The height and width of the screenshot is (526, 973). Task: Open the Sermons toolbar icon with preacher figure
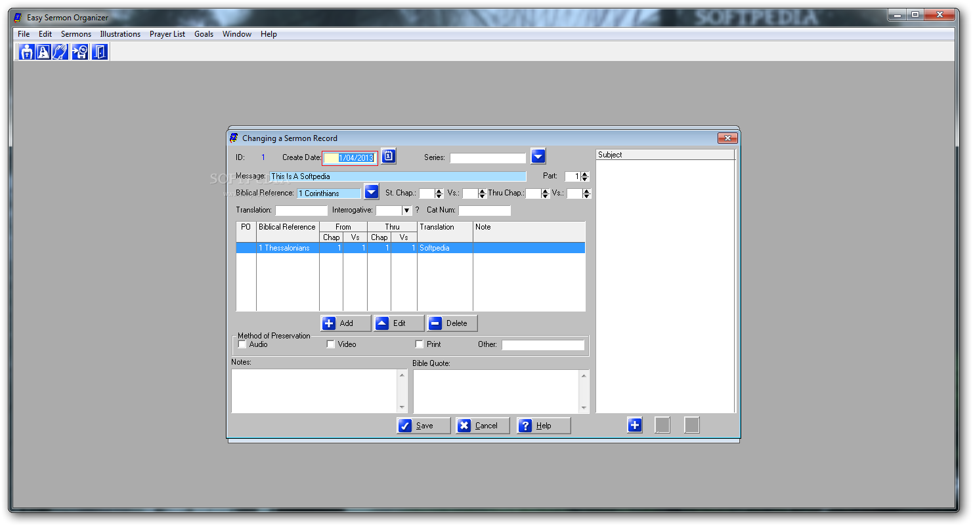(26, 52)
